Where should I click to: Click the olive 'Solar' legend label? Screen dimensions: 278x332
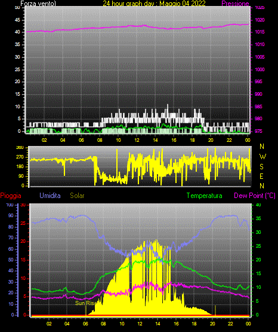click(77, 196)
